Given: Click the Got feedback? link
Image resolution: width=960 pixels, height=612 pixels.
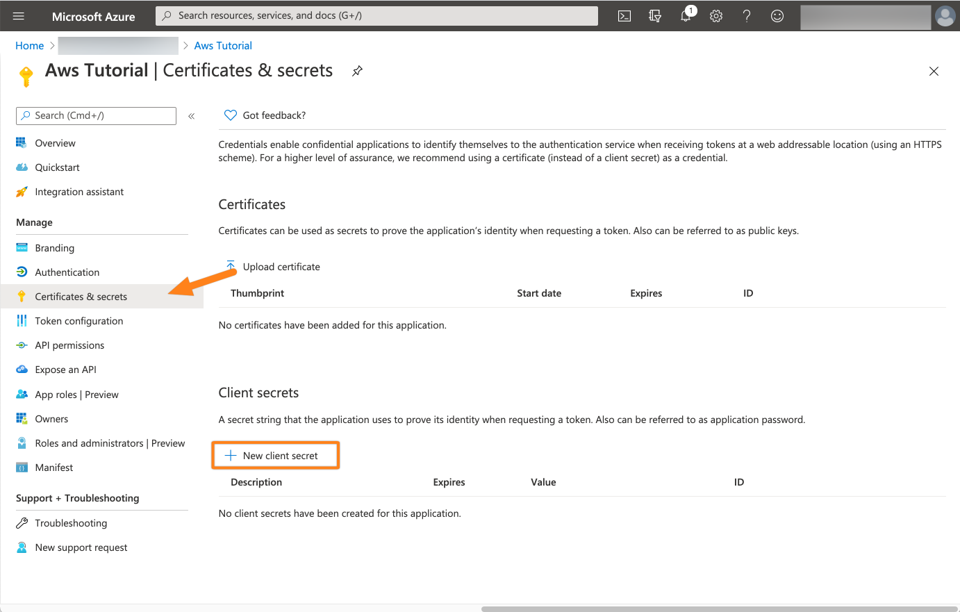Looking at the screenshot, I should pyautogui.click(x=274, y=115).
